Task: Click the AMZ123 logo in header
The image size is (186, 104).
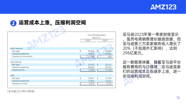Action: pos(163,7)
